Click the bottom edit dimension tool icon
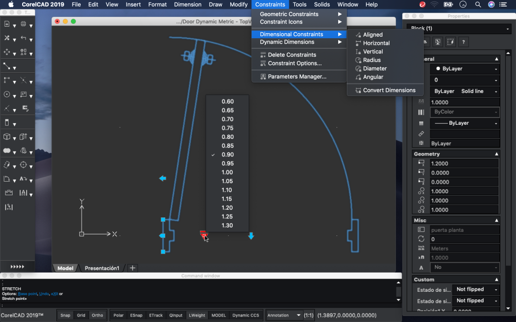 (x=9, y=207)
